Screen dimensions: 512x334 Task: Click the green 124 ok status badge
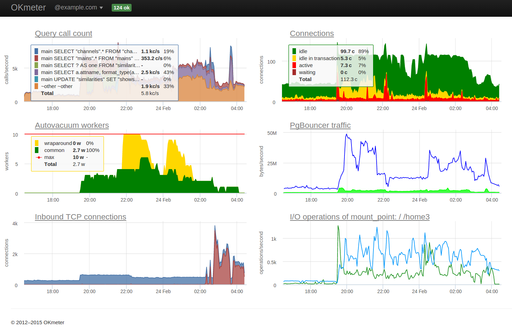(x=121, y=8)
